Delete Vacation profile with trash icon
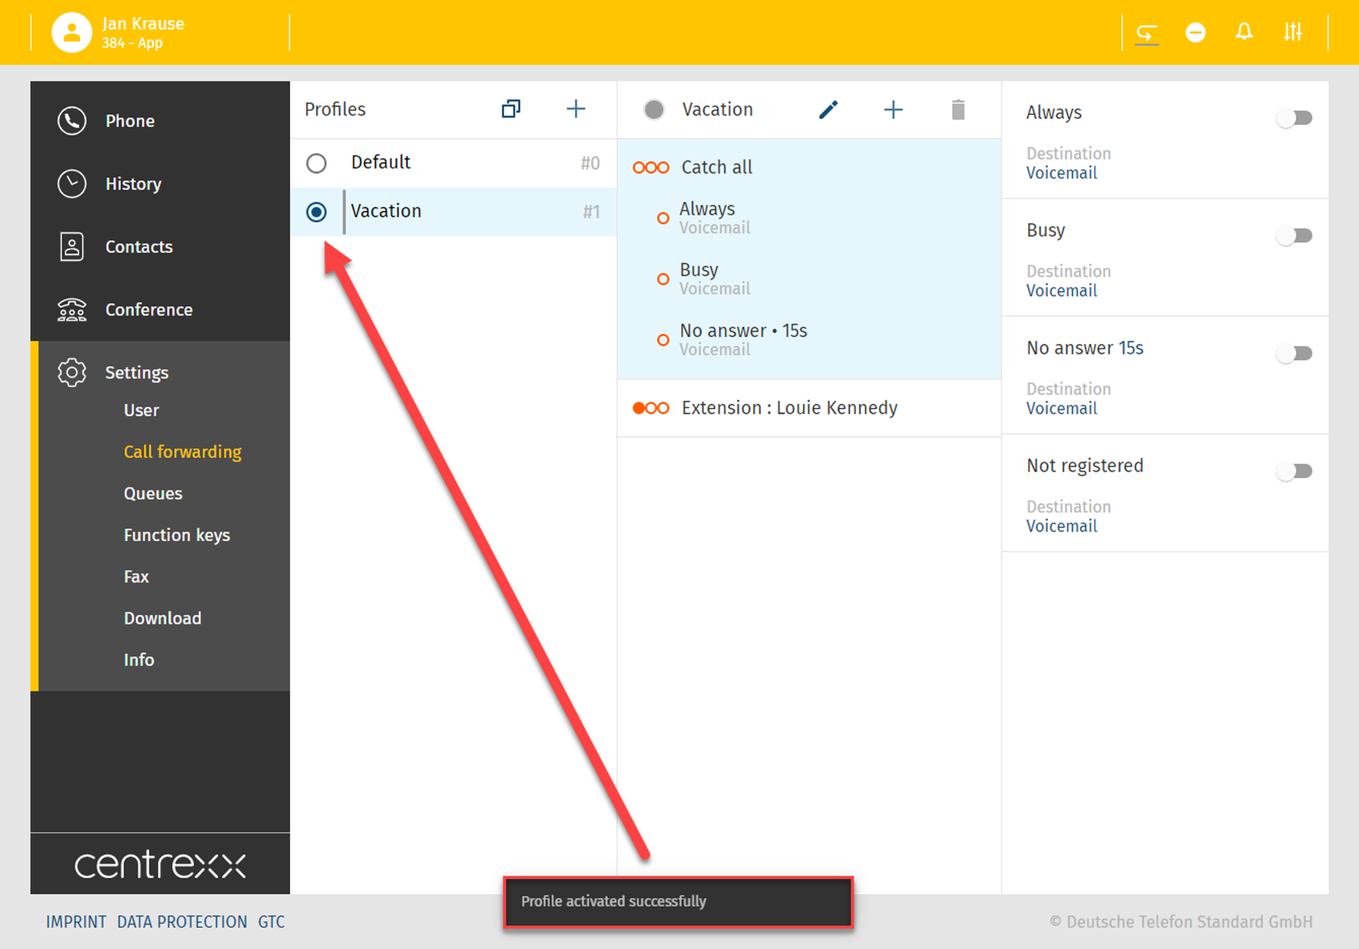The image size is (1359, 949). click(x=958, y=109)
